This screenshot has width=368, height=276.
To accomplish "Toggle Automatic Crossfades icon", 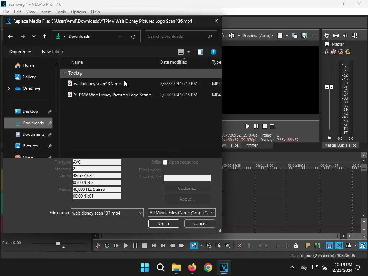I will pyautogui.click(x=339, y=245).
